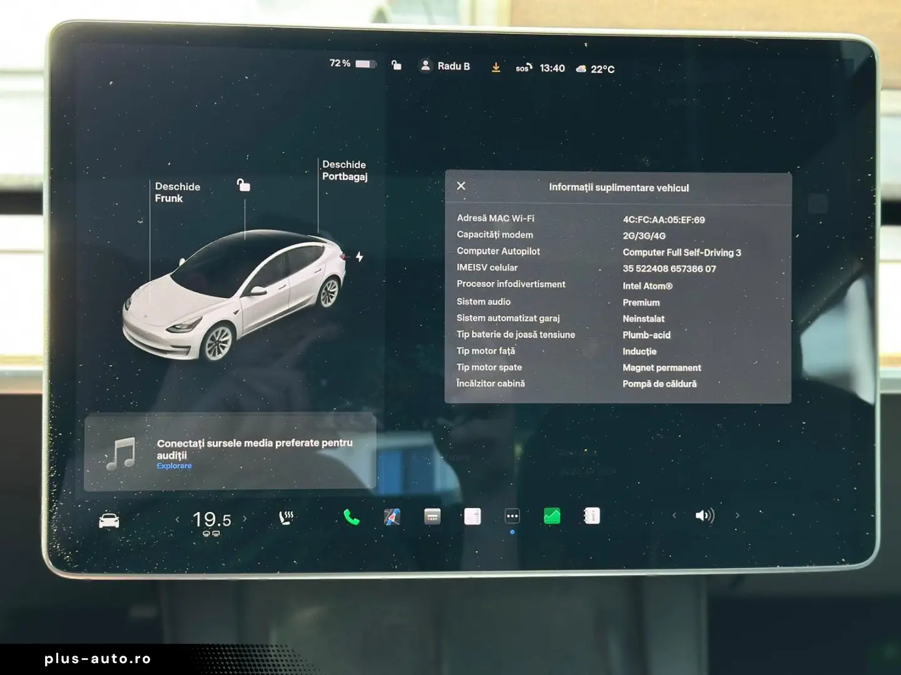
Task: Open the owner's manual info app
Action: pyautogui.click(x=592, y=516)
